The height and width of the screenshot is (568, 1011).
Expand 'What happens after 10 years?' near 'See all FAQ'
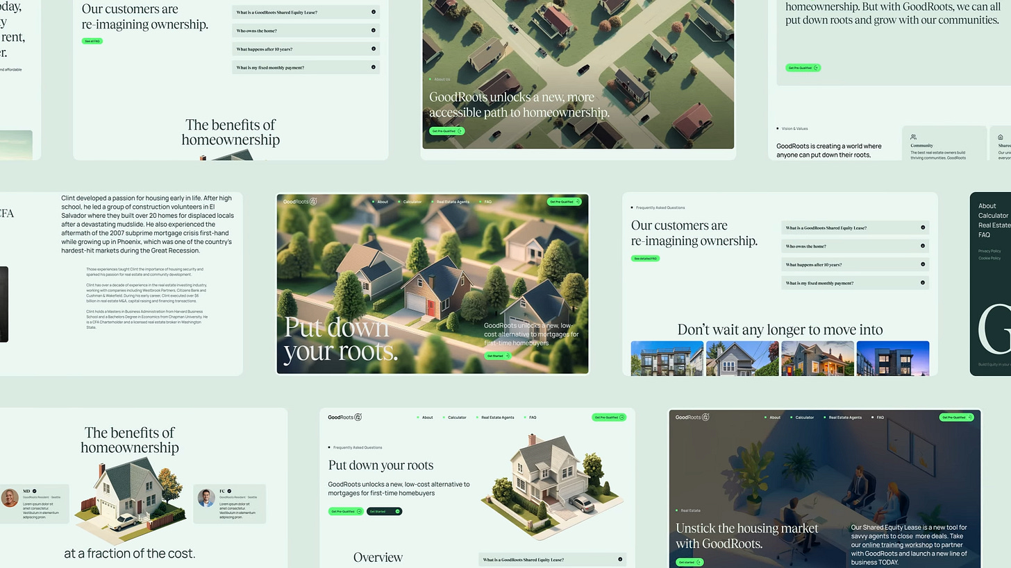coord(306,49)
